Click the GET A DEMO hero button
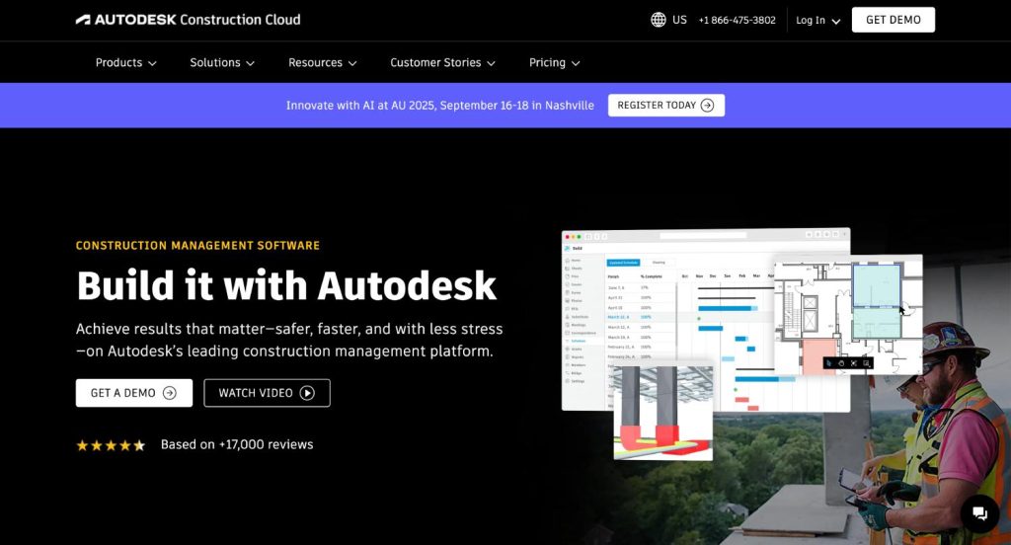1011x545 pixels. 134,393
